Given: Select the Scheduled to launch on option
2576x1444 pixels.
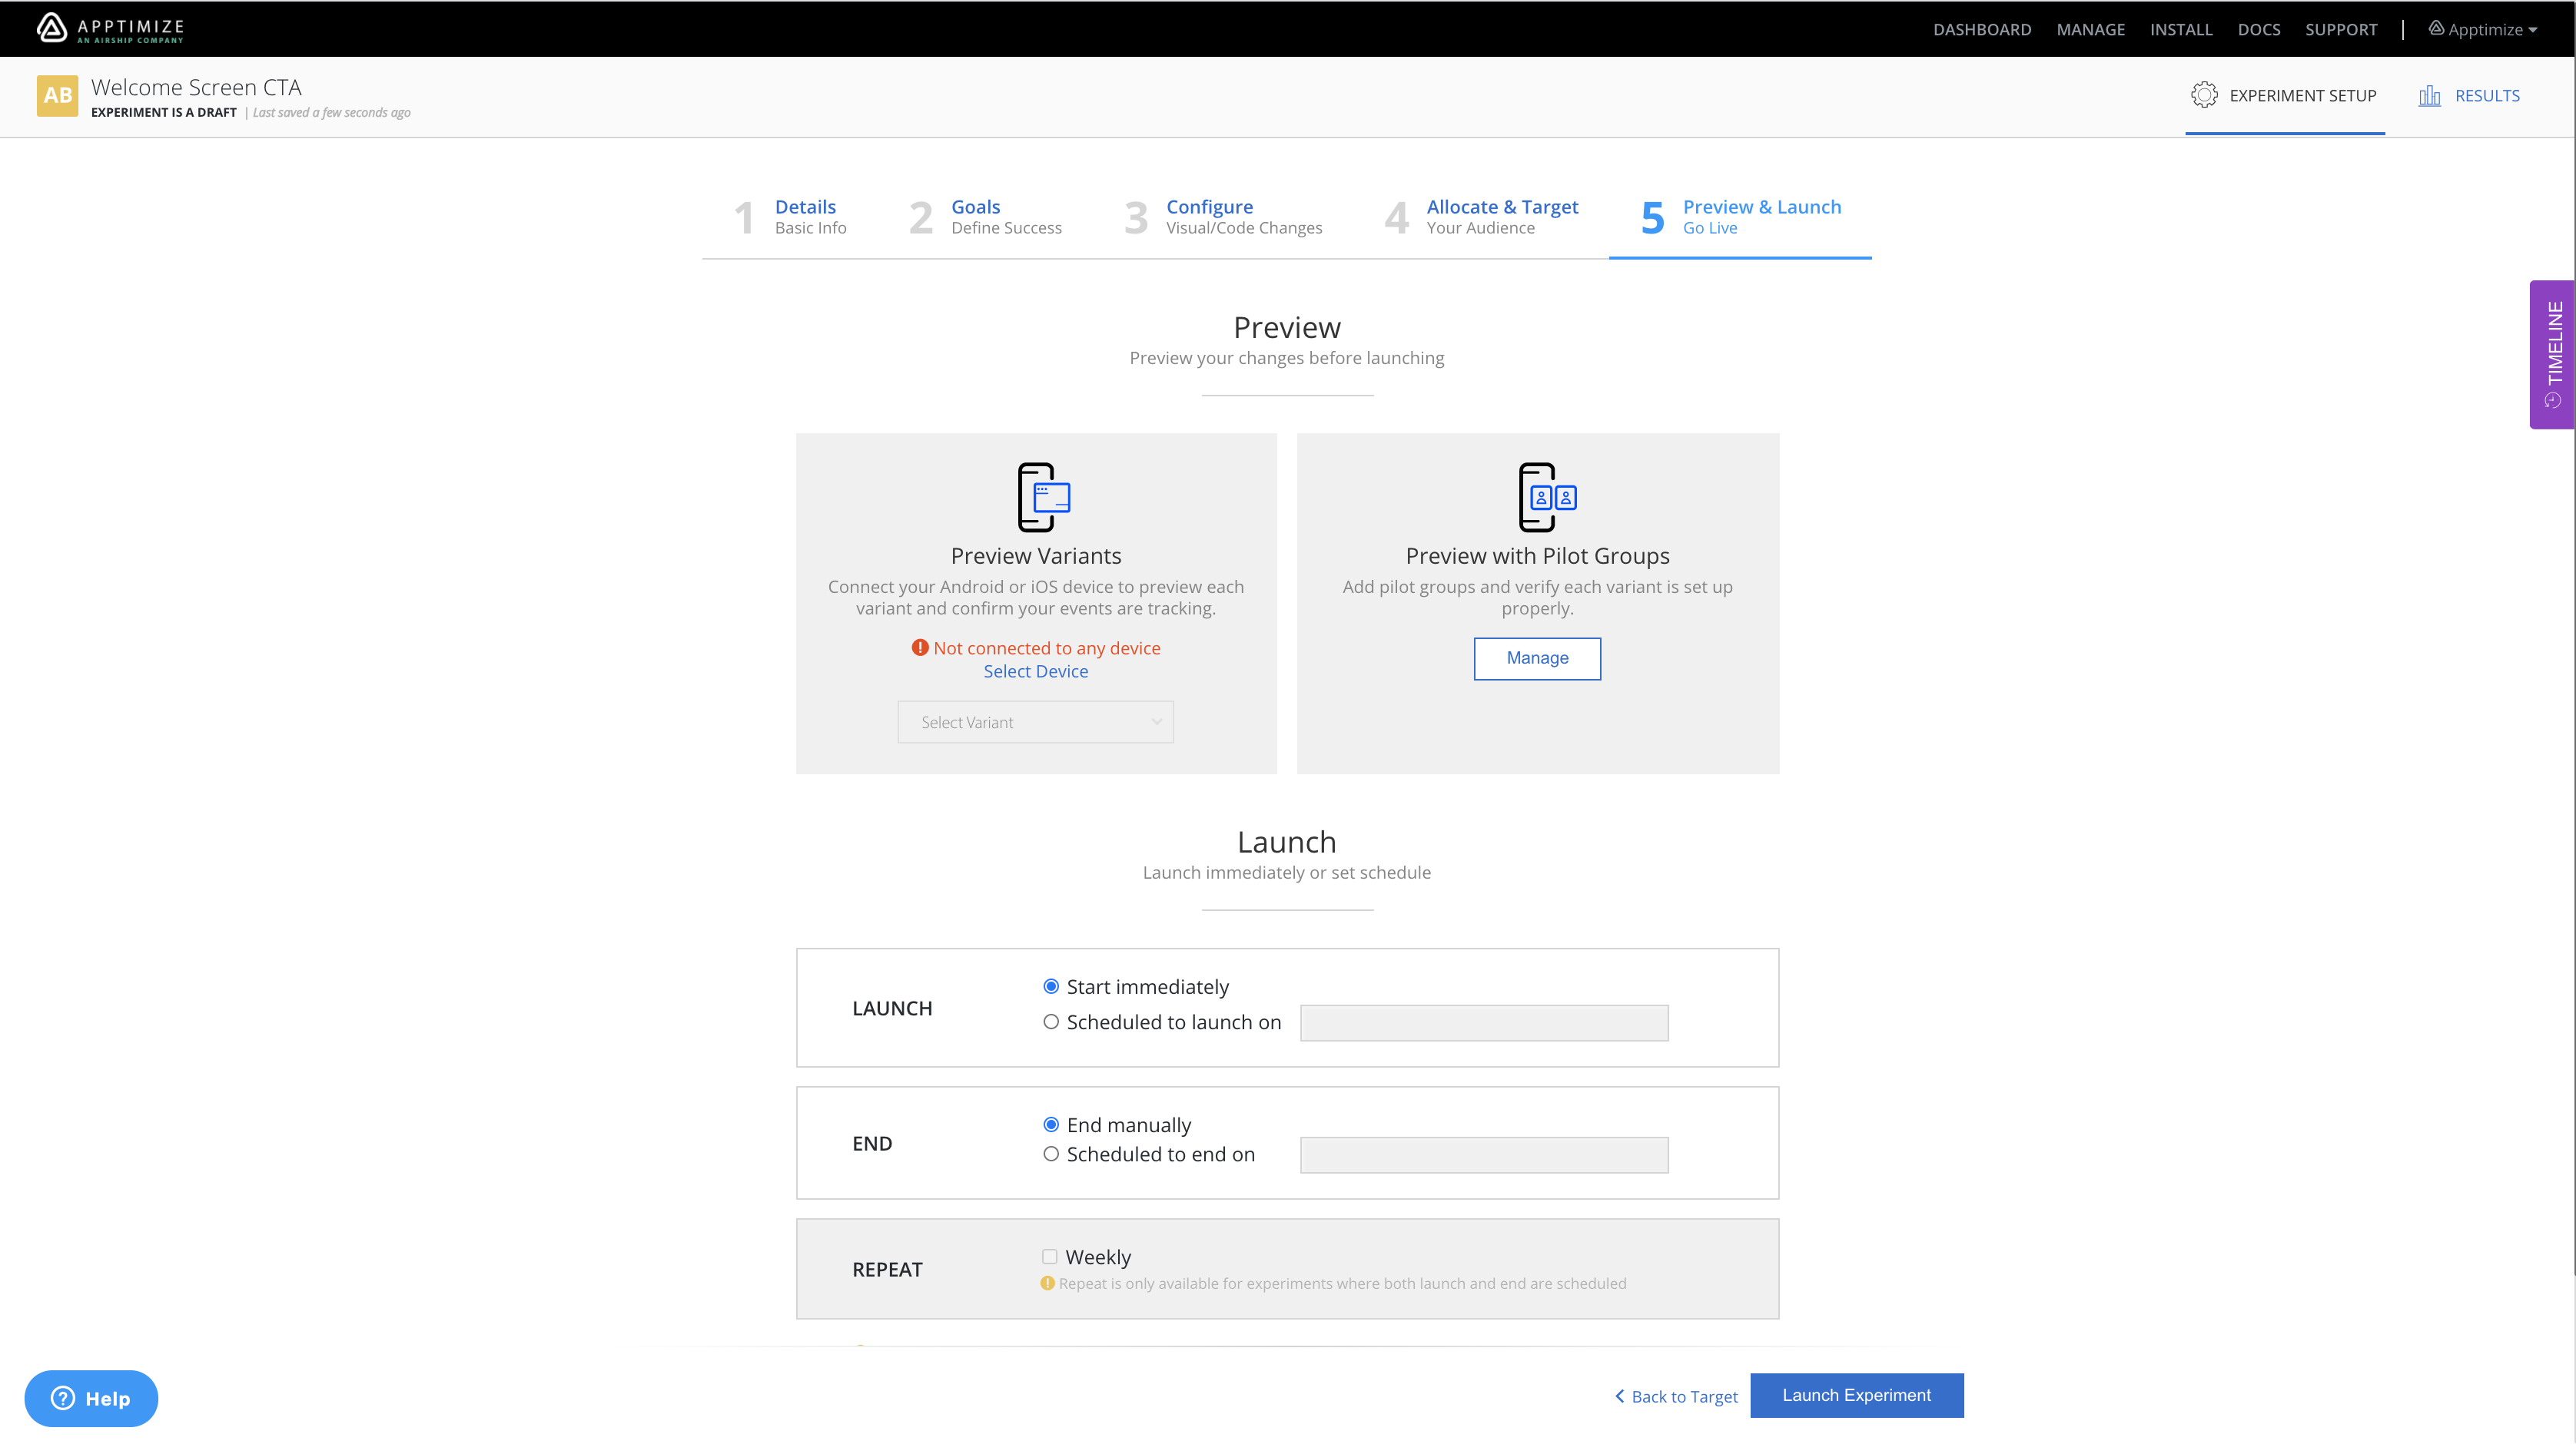Looking at the screenshot, I should (1051, 1022).
